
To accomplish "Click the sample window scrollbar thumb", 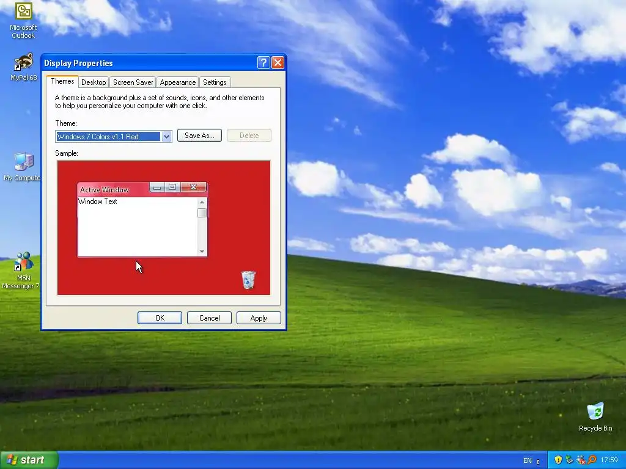I will click(202, 213).
